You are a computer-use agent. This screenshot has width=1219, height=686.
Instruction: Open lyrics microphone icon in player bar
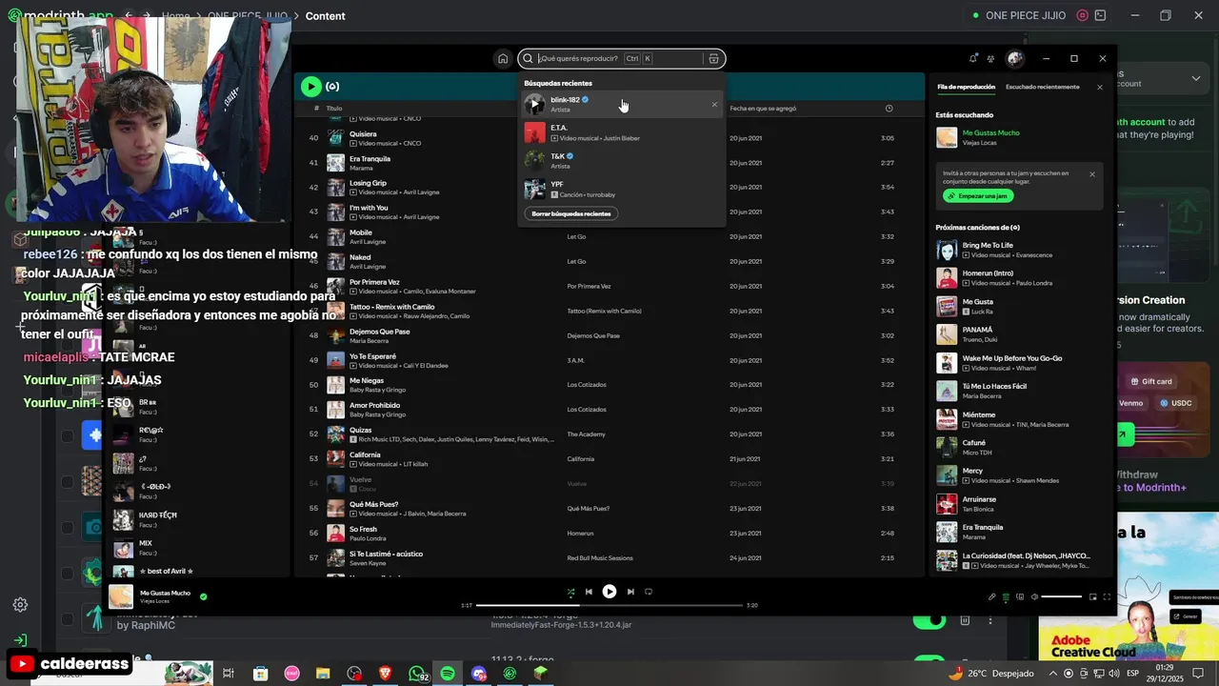tap(991, 597)
